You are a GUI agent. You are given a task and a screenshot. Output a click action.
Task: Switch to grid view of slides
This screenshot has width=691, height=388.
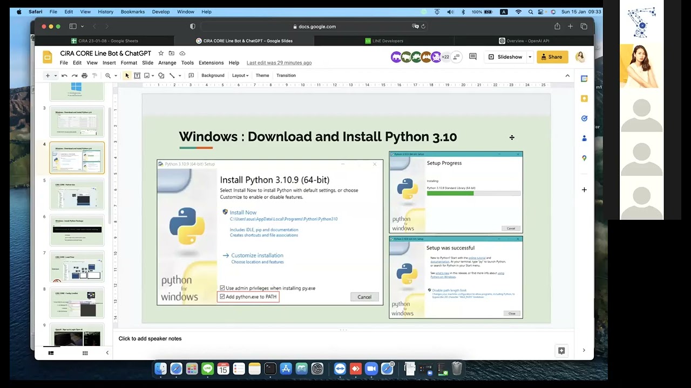[x=85, y=353]
